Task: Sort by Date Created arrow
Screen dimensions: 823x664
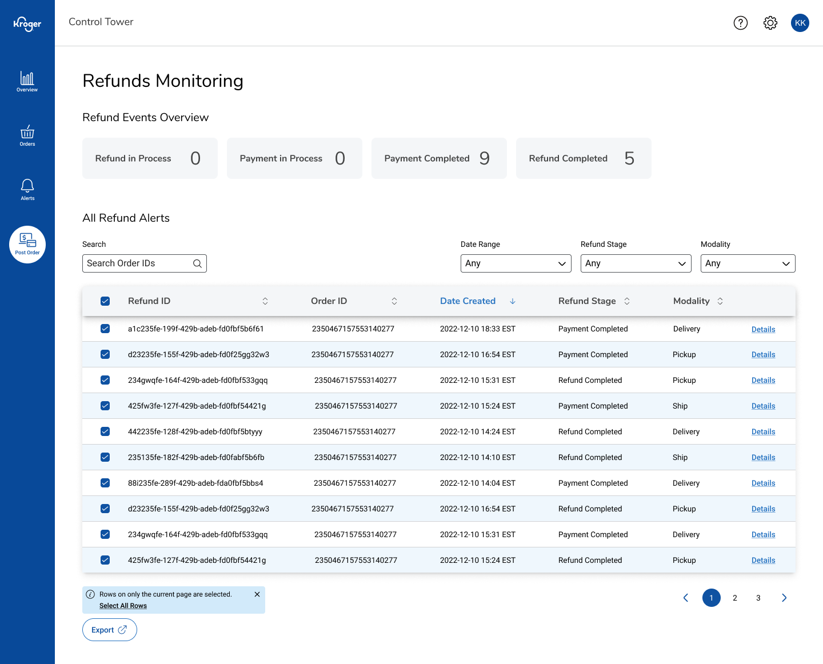Action: [513, 301]
